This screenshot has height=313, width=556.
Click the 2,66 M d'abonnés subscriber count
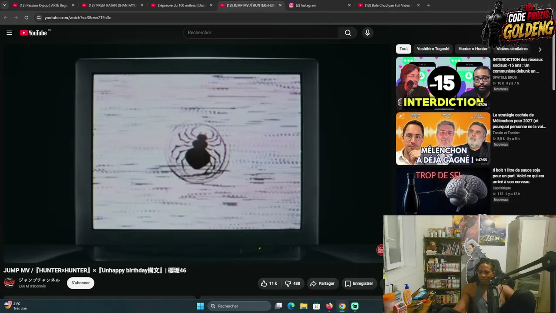[x=32, y=286]
